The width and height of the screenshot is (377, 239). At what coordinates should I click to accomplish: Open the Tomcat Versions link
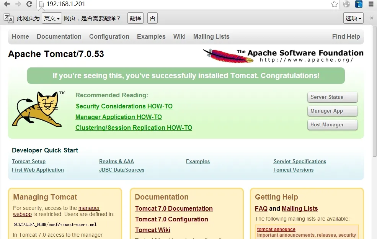click(293, 170)
